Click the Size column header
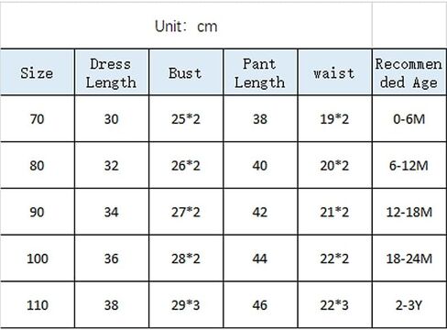This screenshot has height=330, width=447. 38,72
